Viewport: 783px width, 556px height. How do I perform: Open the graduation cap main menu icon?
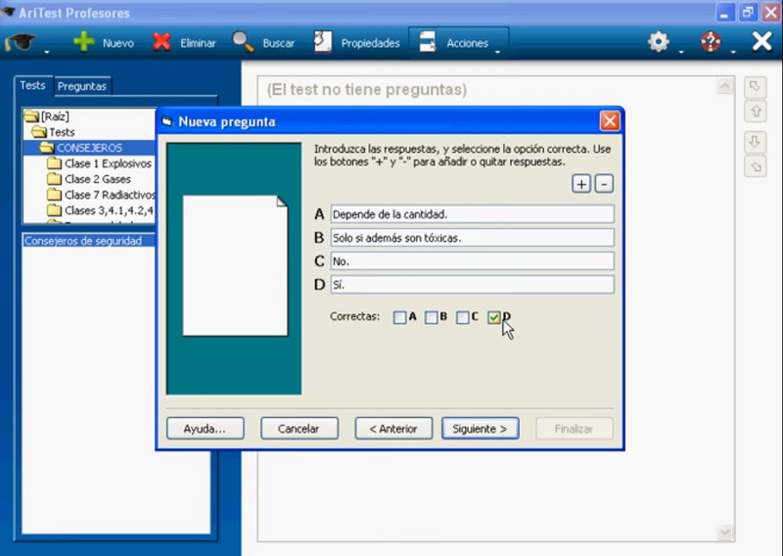click(21, 42)
